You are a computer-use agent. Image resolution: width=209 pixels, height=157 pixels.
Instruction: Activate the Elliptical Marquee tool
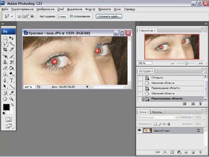coord(5,38)
